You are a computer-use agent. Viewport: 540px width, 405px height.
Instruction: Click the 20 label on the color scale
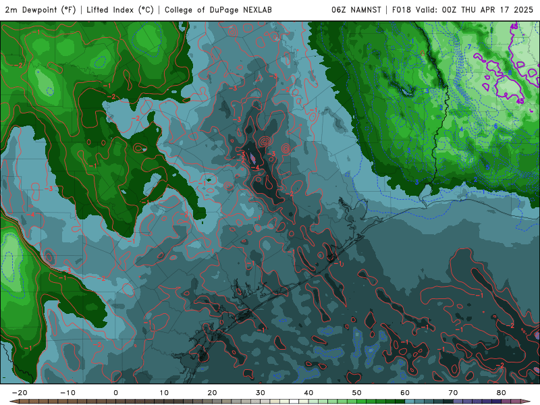click(212, 393)
